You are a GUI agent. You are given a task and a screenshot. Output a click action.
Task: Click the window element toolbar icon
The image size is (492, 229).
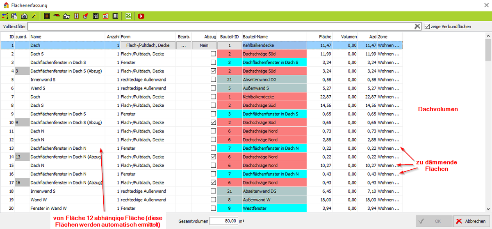pyautogui.click(x=76, y=16)
